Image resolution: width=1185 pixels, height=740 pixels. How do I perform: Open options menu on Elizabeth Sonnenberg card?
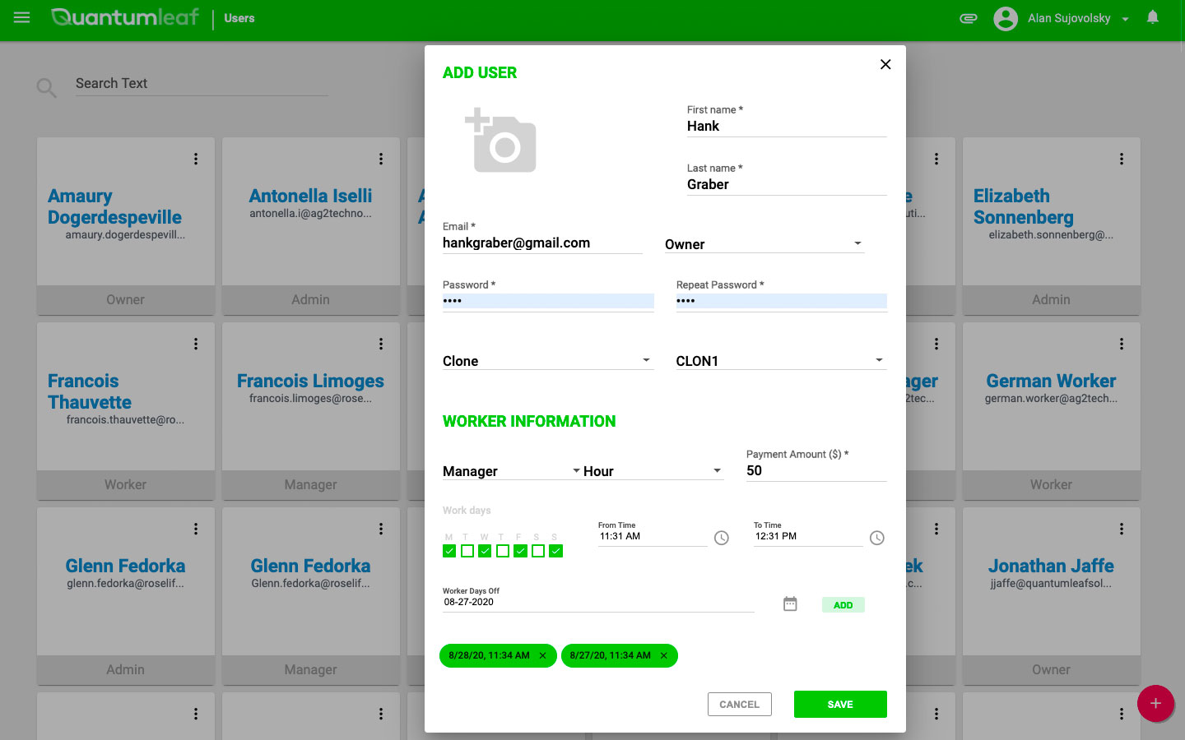(1122, 159)
